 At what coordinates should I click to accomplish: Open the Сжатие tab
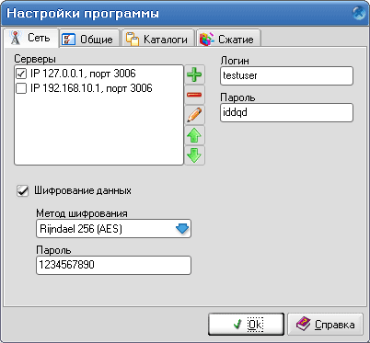[x=228, y=40]
